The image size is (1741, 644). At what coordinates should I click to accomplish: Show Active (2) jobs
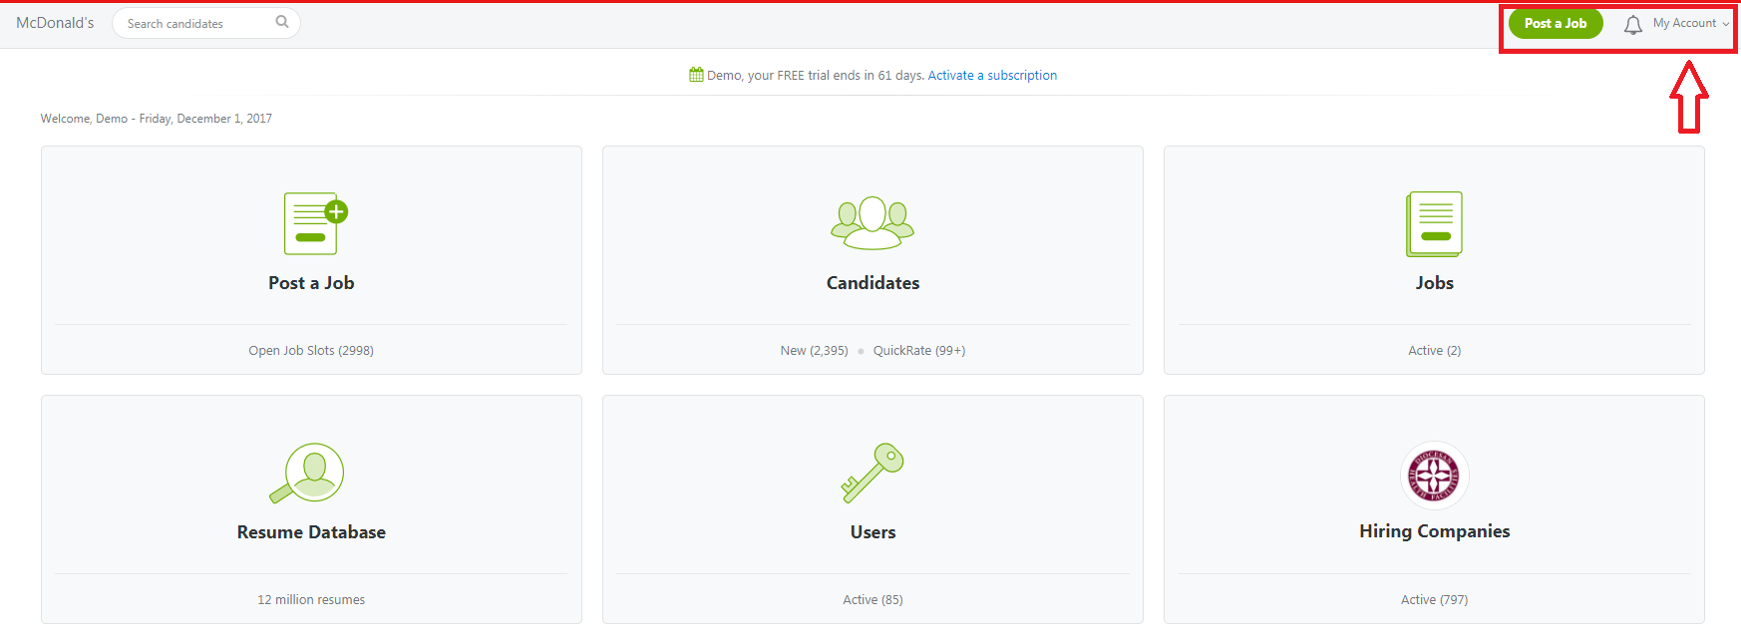1434,351
